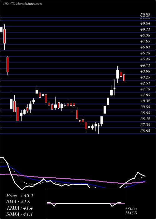Click the 43.98 price axis label
Image resolution: width=156 pixels, height=219 pixels.
point(145,71)
